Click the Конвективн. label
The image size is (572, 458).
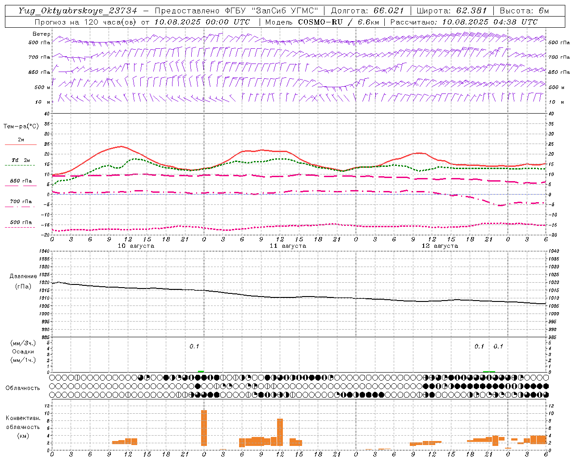pyautogui.click(x=23, y=418)
